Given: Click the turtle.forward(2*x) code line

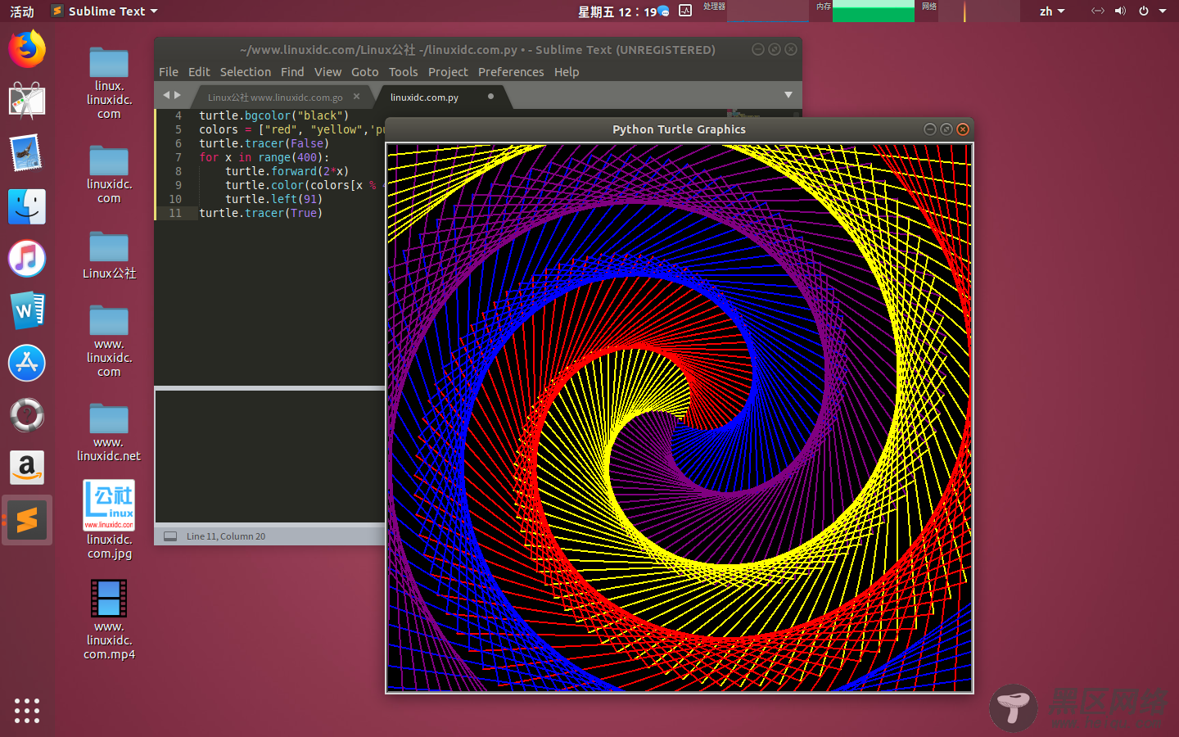Looking at the screenshot, I should 287,171.
